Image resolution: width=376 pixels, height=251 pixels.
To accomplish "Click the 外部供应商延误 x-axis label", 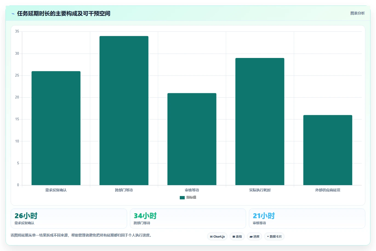I will coord(328,190).
